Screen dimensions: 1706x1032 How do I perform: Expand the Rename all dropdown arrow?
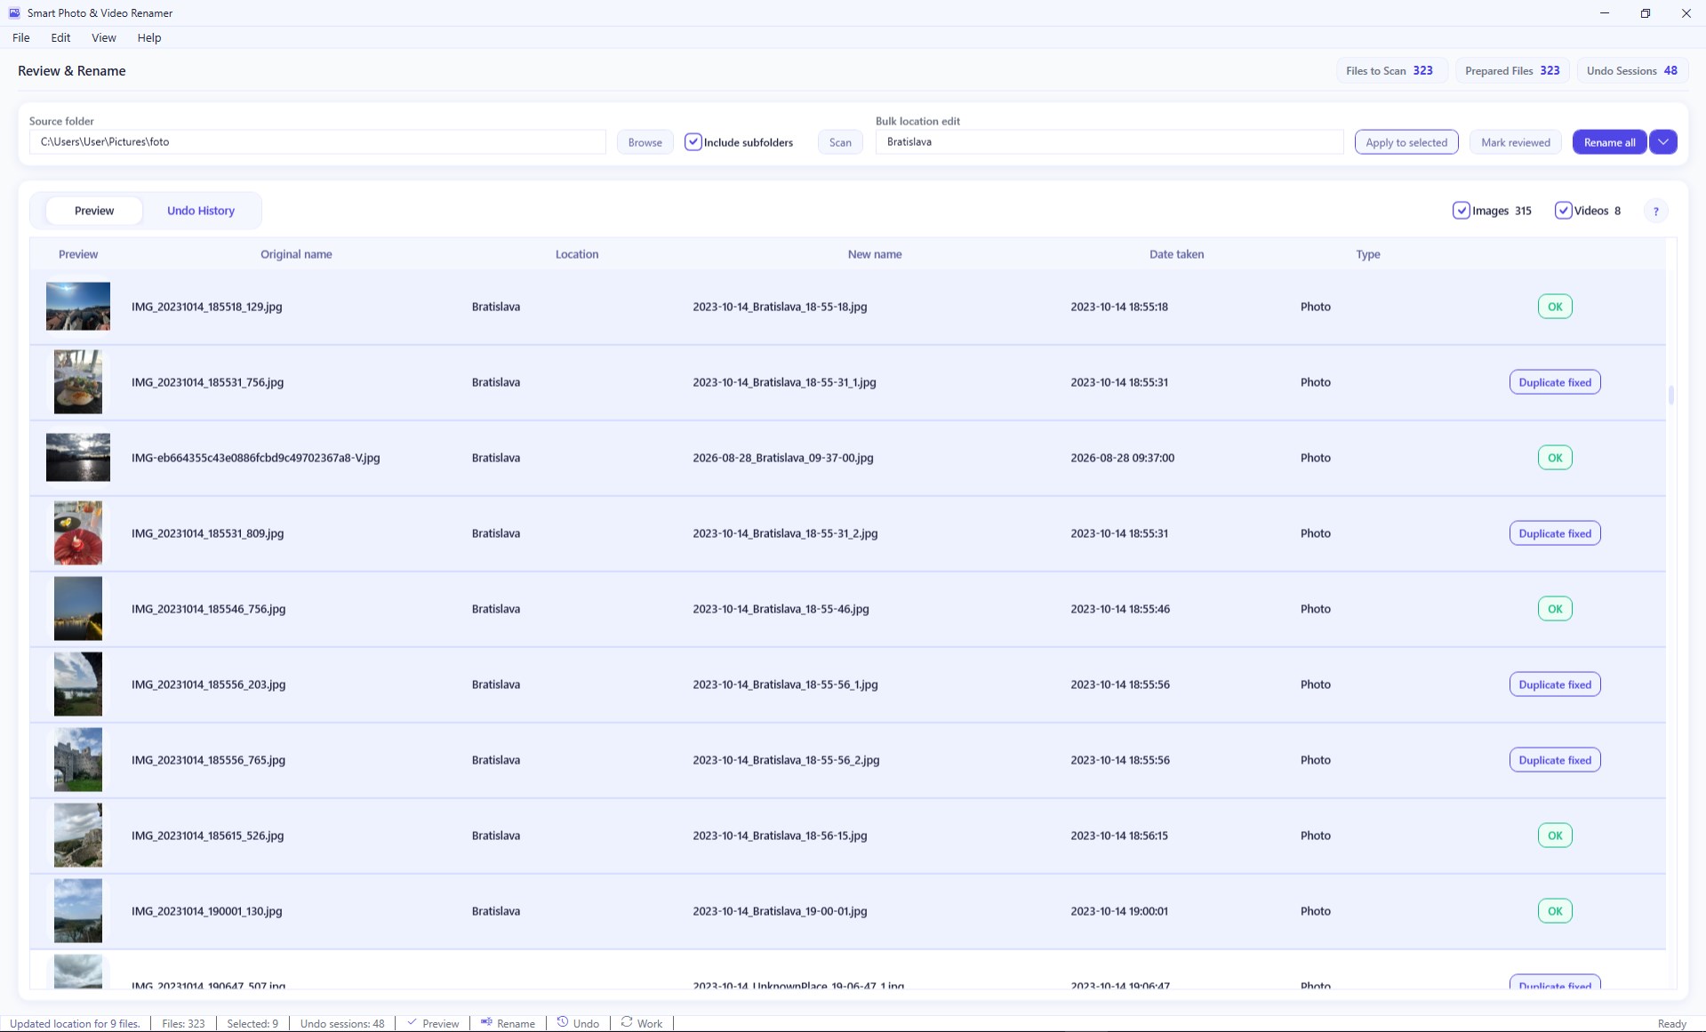tap(1663, 142)
